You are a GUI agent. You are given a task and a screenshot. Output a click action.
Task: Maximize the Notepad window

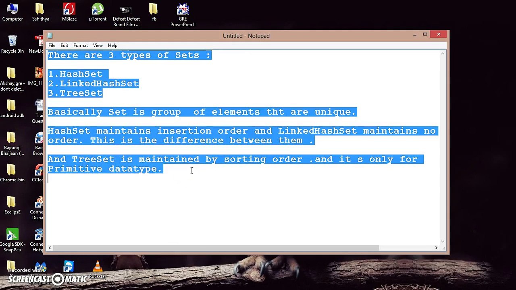point(425,35)
